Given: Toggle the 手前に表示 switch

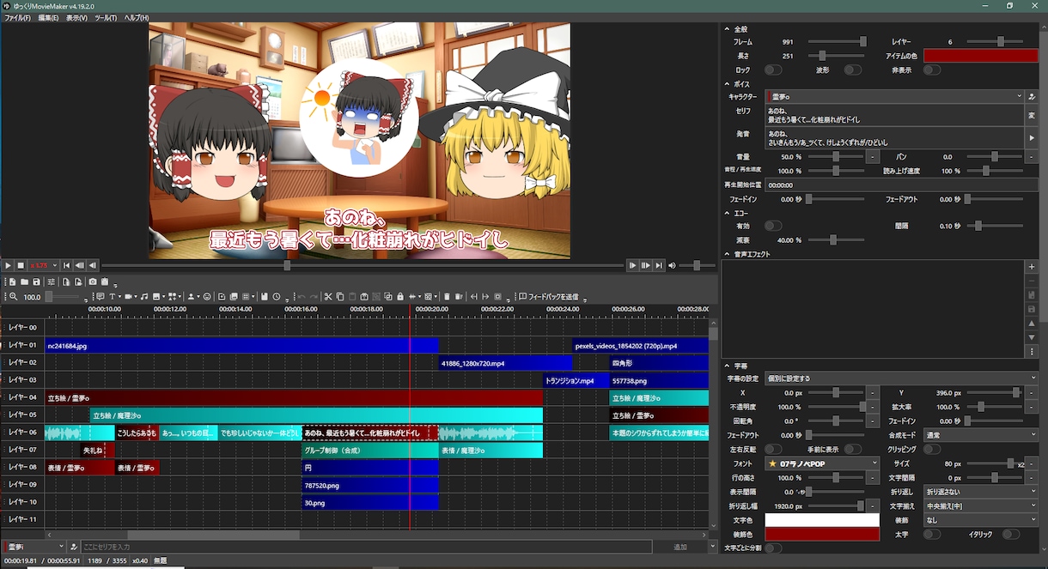Looking at the screenshot, I should [x=852, y=449].
